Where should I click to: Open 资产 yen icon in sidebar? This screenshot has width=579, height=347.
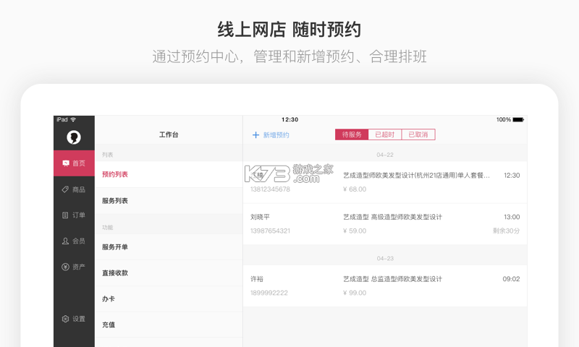click(x=65, y=267)
